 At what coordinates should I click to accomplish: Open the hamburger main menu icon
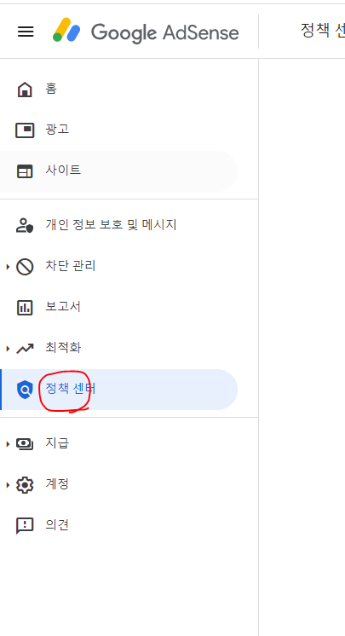tap(26, 32)
